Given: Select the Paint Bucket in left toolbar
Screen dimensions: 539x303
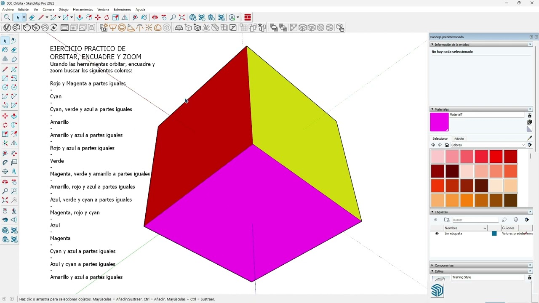Looking at the screenshot, I should pyautogui.click(x=5, y=50).
